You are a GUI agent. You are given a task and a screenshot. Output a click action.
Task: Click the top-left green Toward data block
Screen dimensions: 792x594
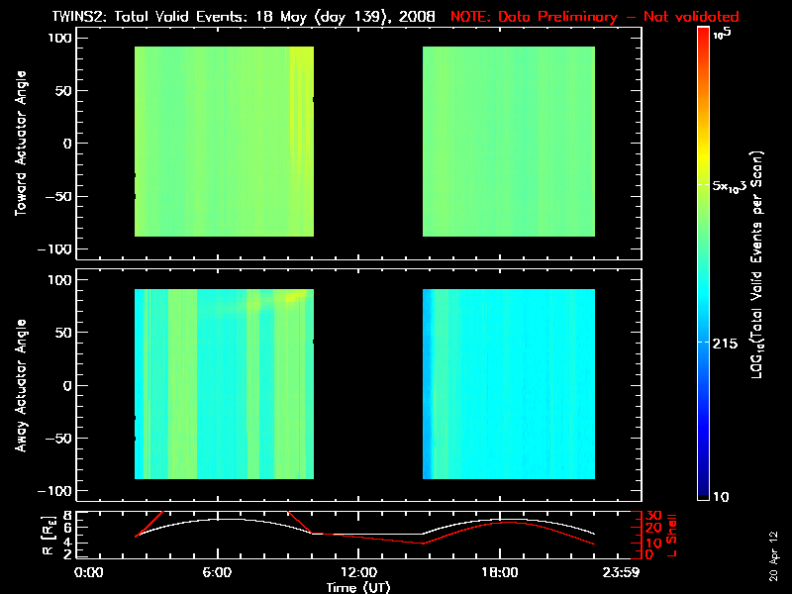(224, 142)
